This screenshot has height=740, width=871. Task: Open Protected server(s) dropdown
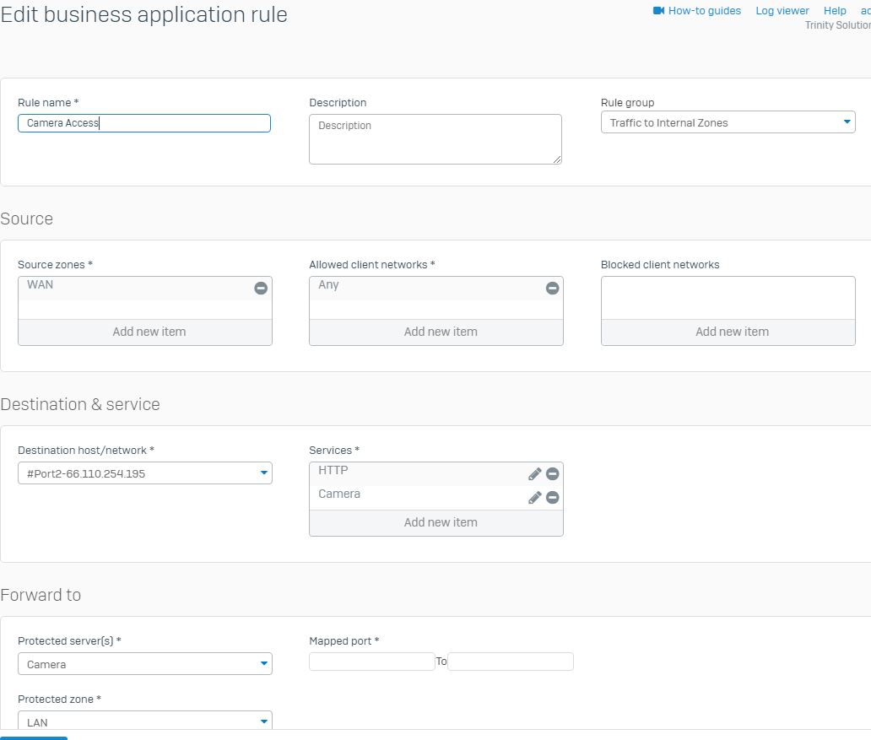pyautogui.click(x=145, y=664)
